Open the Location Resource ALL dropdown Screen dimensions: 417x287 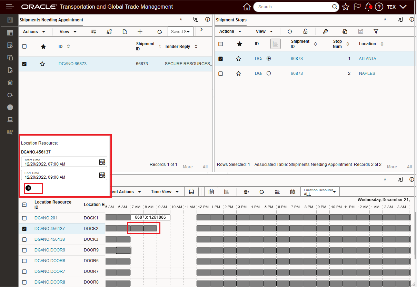pos(320,192)
